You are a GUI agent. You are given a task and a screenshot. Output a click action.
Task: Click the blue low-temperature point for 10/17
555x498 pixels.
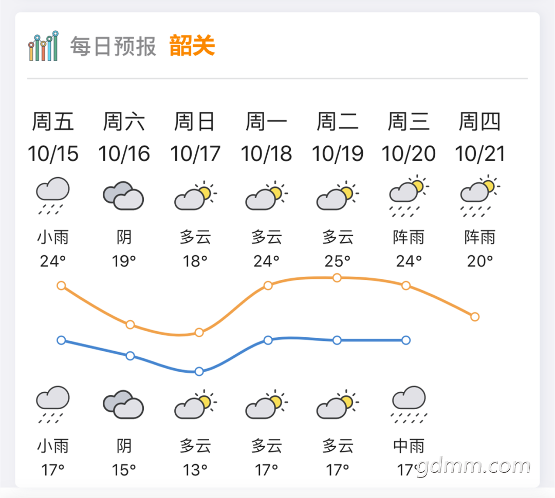(199, 371)
